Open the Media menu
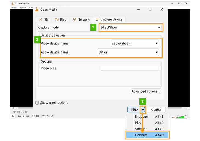Image resolution: width=200 pixels, height=141 pixels. tap(14, 8)
